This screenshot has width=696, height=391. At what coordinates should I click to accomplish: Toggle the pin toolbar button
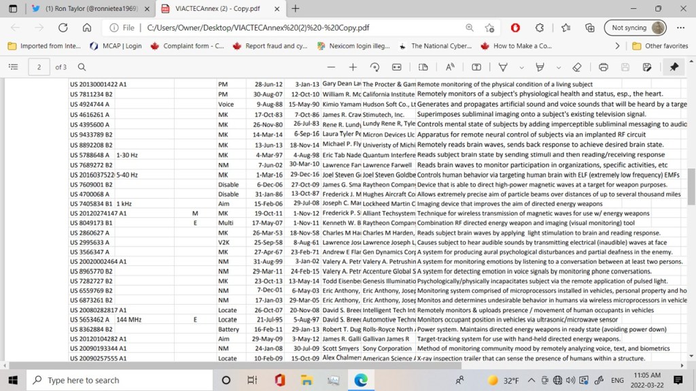point(674,67)
